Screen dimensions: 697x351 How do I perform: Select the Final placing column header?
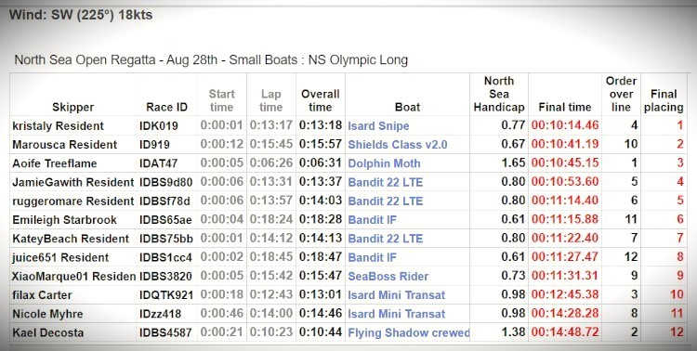coord(664,100)
